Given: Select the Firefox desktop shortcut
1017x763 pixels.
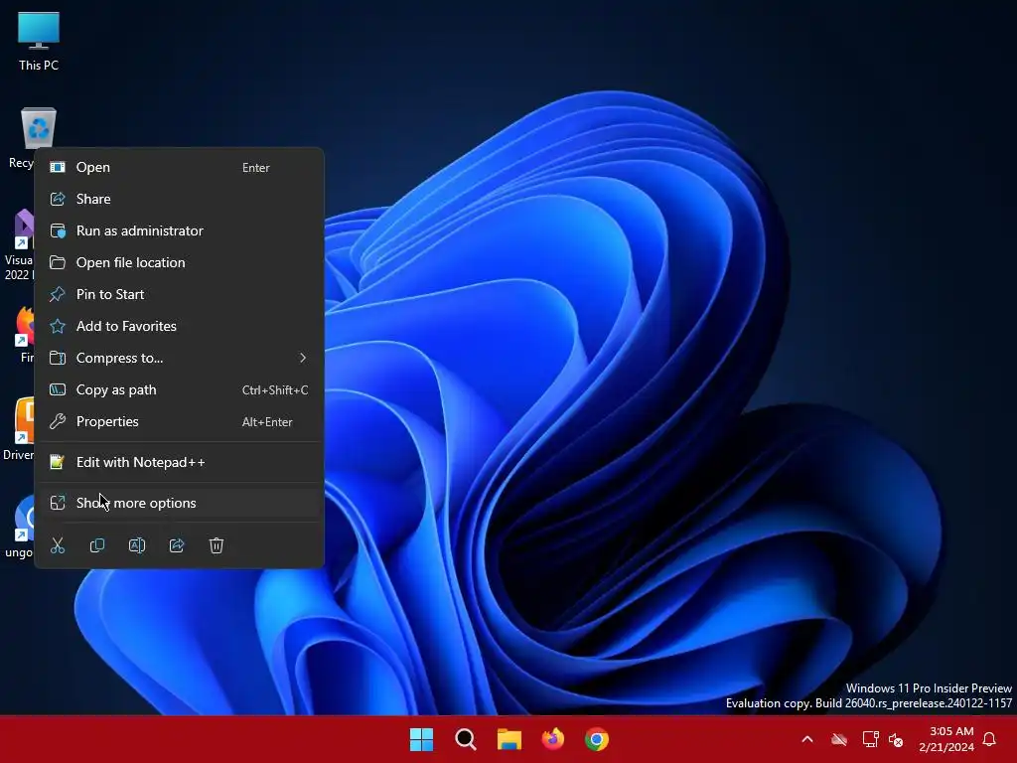Looking at the screenshot, I should (x=22, y=334).
